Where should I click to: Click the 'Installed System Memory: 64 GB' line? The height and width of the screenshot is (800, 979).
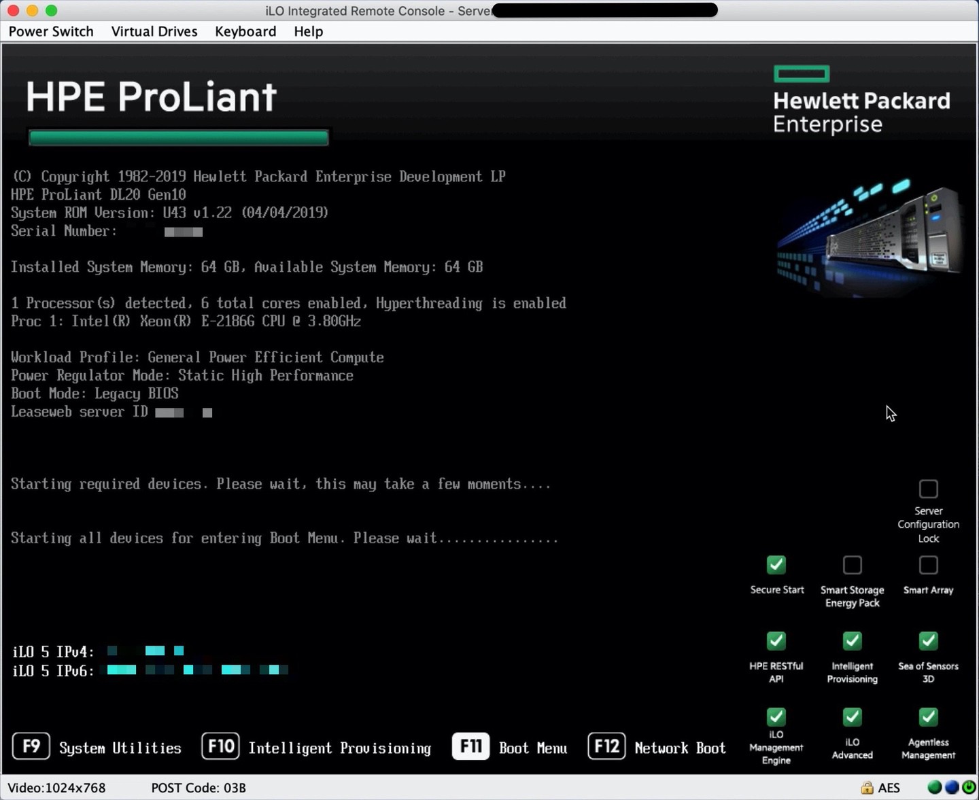[x=247, y=267]
